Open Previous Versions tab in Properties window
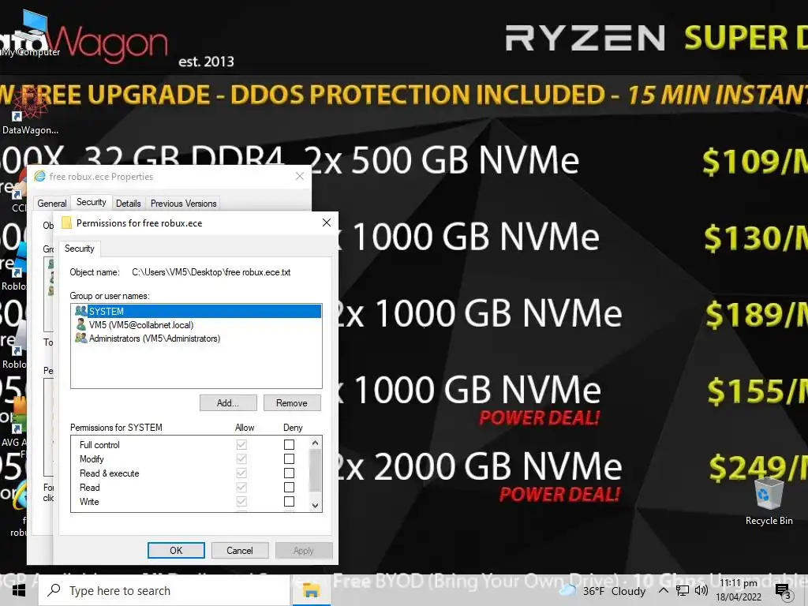Screen dimensions: 808x606 coord(183,204)
